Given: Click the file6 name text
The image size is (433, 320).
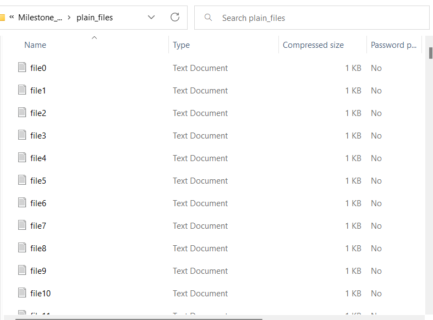Looking at the screenshot, I should click(x=38, y=203).
